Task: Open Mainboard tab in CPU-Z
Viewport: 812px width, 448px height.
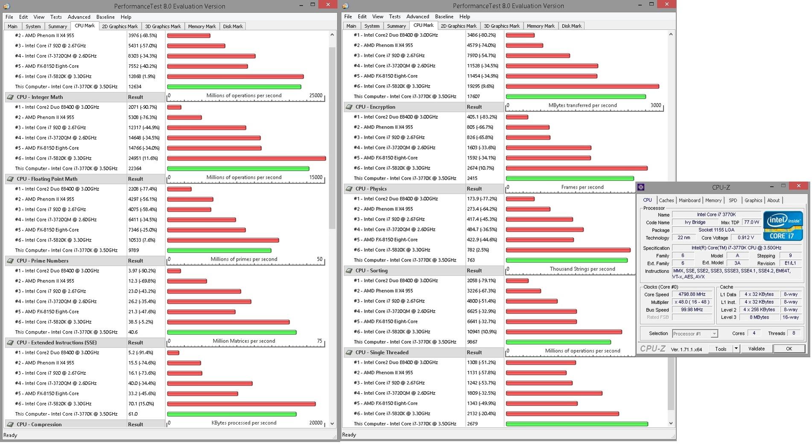Action: 689,201
